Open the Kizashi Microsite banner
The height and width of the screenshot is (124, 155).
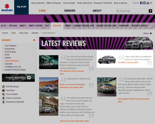point(18,78)
